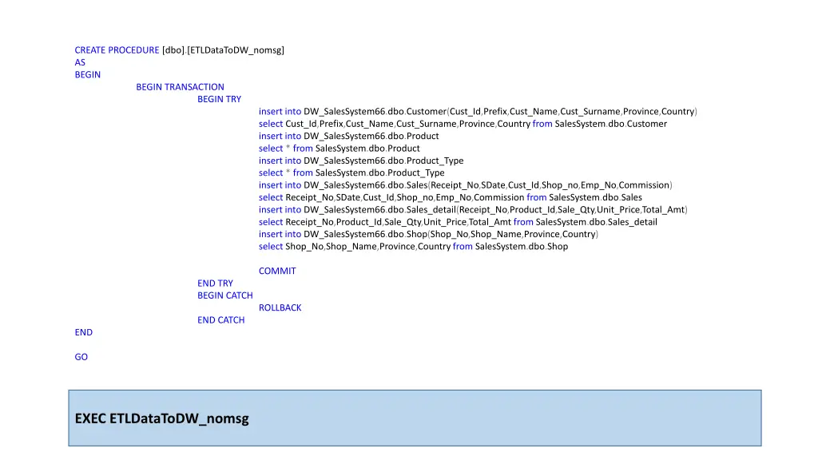Select the select * from SalesSystem.dbo.Product line
The height and width of the screenshot is (460, 818).
(339, 149)
